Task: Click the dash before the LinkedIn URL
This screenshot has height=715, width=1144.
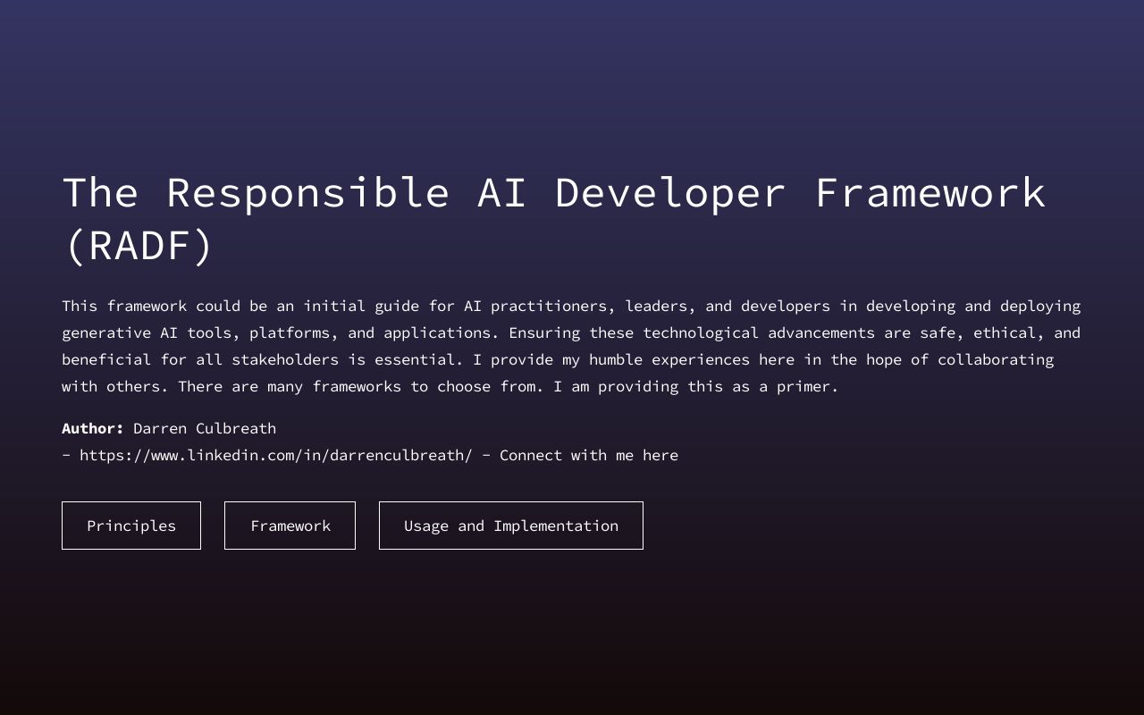Action: [65, 455]
